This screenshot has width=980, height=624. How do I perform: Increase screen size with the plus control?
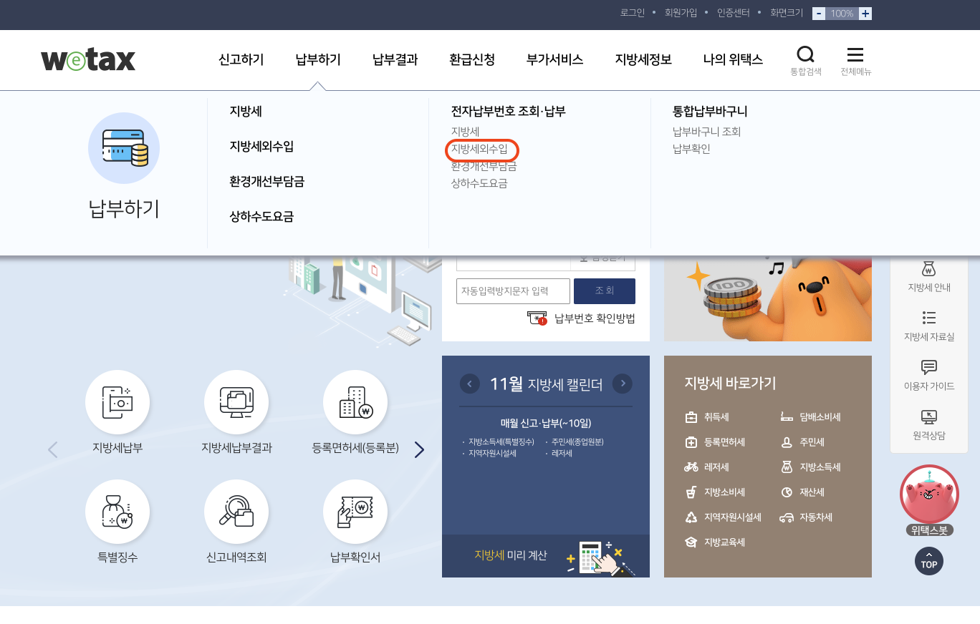[864, 13]
